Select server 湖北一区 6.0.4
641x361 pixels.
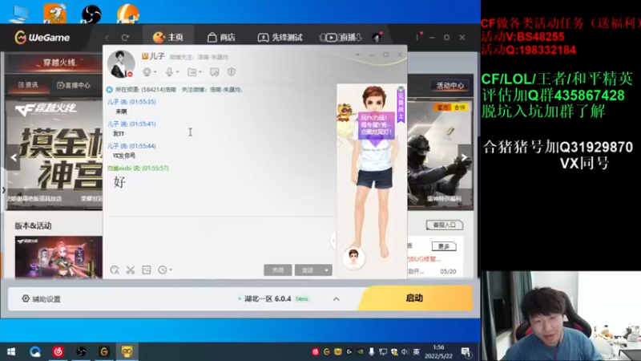(268, 298)
